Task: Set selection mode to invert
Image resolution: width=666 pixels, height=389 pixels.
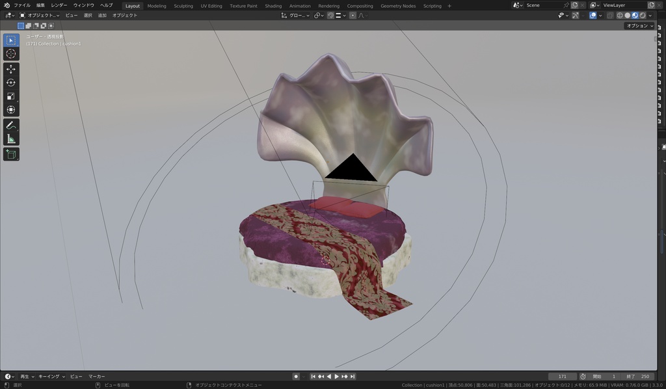Action: coord(44,26)
